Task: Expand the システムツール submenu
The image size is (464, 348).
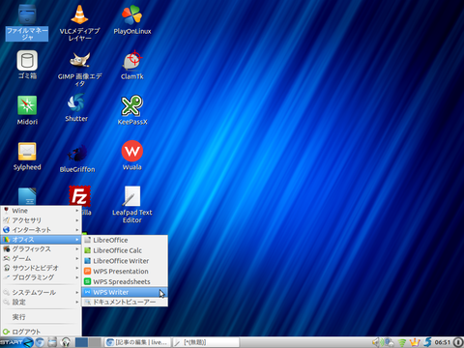Action: pyautogui.click(x=41, y=292)
